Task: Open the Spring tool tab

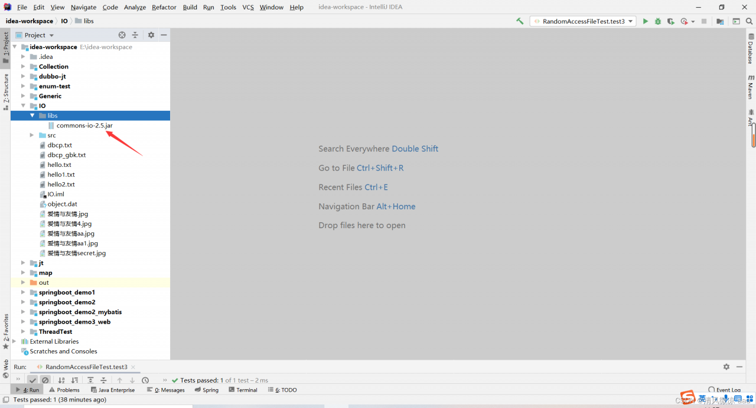Action: click(x=207, y=390)
